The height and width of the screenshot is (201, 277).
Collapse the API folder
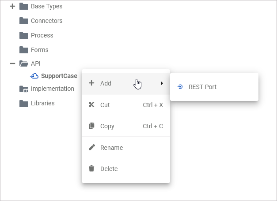click(x=12, y=63)
